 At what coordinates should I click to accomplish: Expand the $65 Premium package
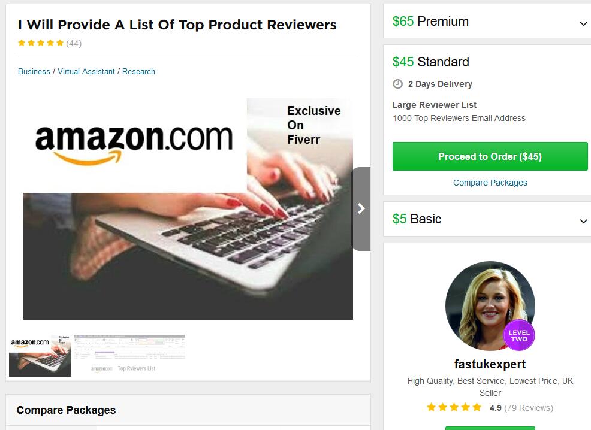click(x=487, y=22)
